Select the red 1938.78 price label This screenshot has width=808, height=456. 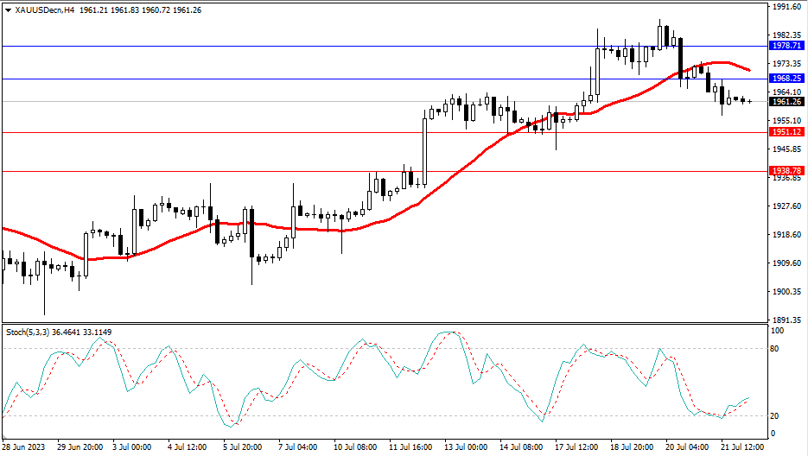(786, 171)
